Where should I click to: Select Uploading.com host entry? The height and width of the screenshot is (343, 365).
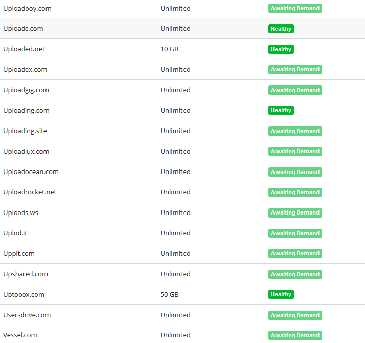pos(26,110)
